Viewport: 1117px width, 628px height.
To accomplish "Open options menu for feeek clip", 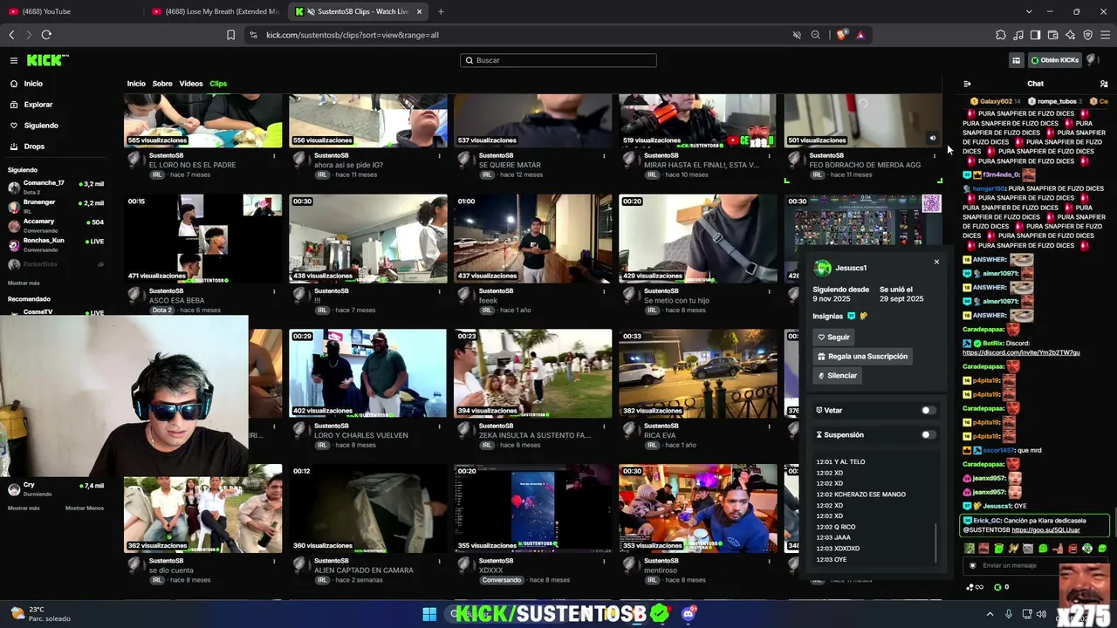I will pos(604,291).
